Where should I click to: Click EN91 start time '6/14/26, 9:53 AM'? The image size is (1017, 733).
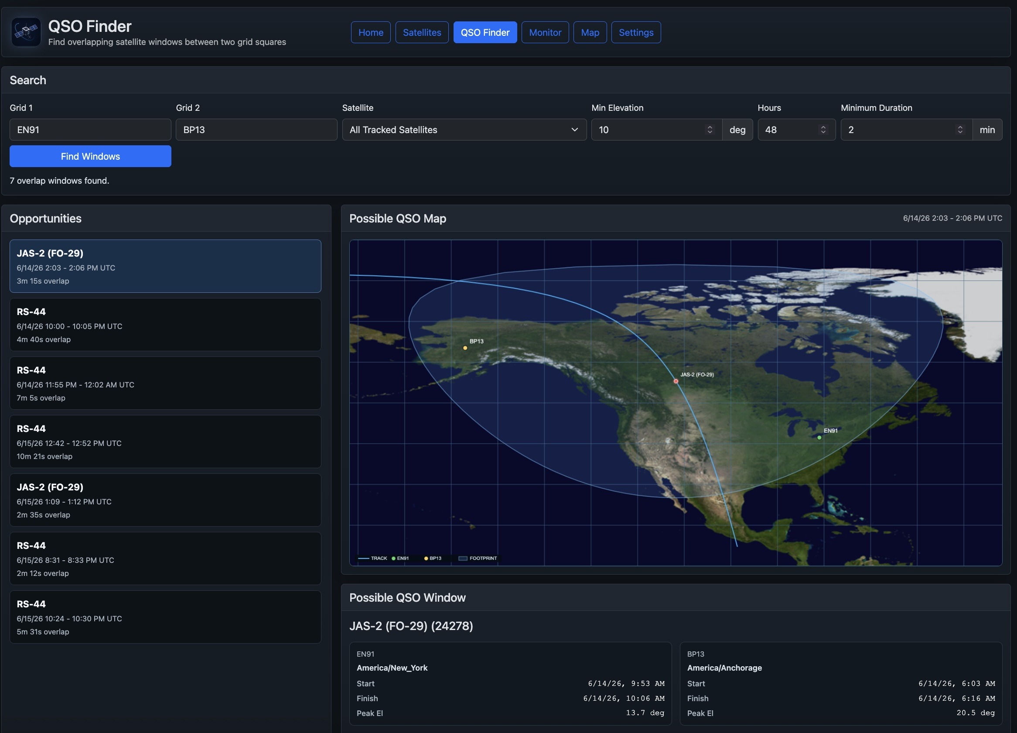point(626,683)
